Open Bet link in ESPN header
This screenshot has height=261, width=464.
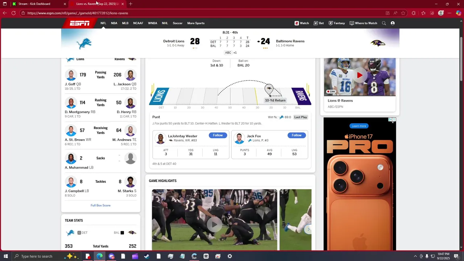point(319,23)
